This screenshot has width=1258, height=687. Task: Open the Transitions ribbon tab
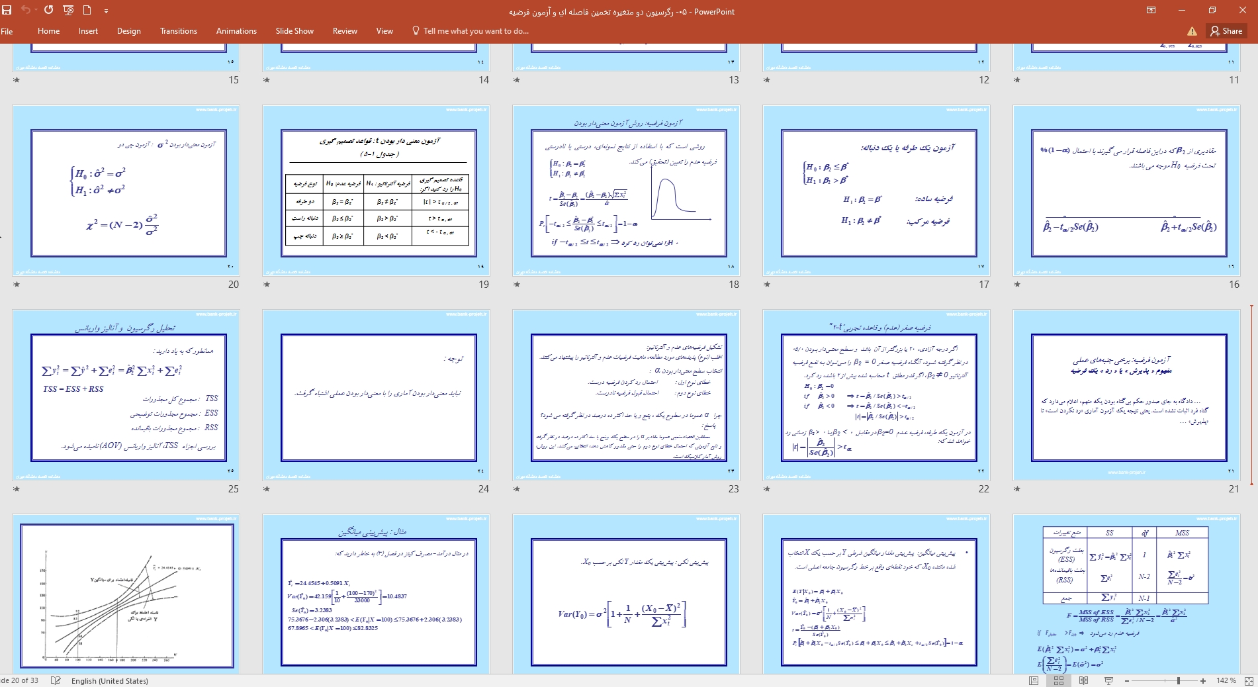[x=178, y=31]
